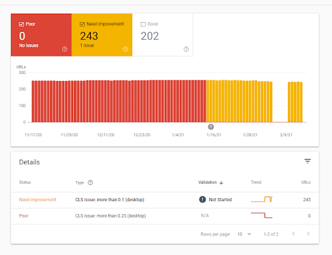Image resolution: width=332 pixels, height=255 pixels.
Task: Open CLS issue more than 0.25 (desktop) row
Action: (165, 216)
